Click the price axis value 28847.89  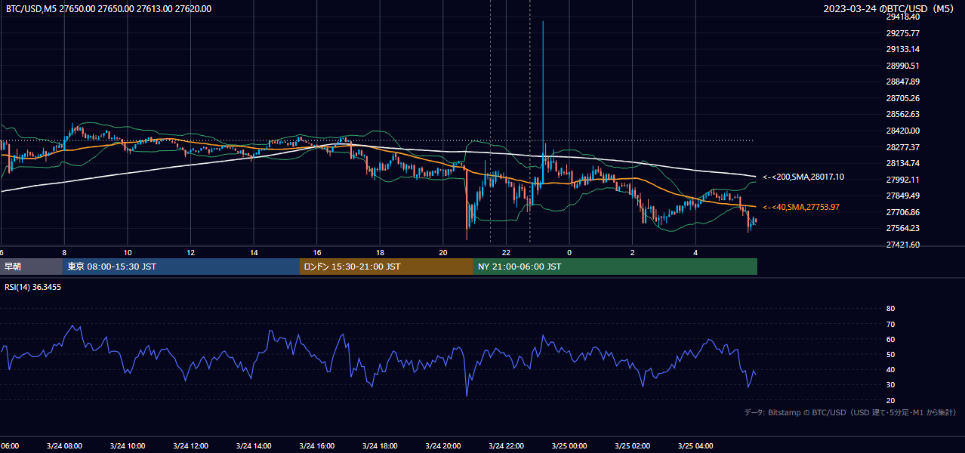pos(902,82)
